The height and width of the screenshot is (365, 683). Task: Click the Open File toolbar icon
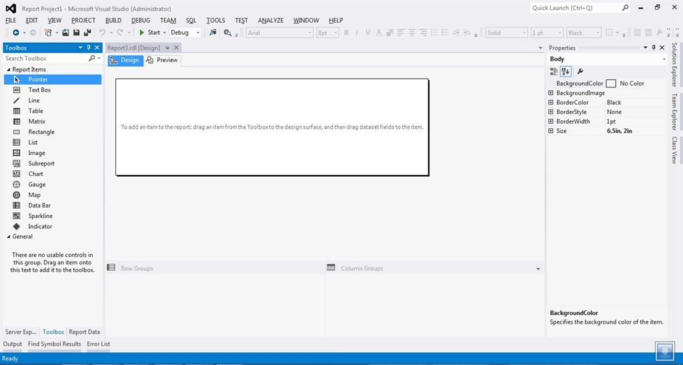[66, 33]
